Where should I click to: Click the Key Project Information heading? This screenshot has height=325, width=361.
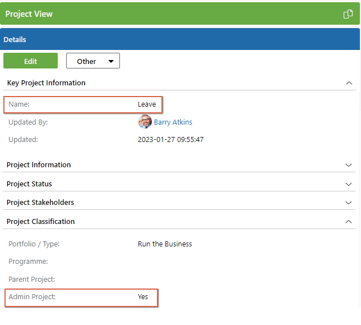(x=47, y=83)
